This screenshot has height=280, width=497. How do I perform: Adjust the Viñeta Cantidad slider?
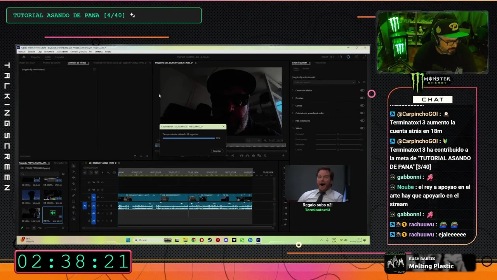pos(338,134)
